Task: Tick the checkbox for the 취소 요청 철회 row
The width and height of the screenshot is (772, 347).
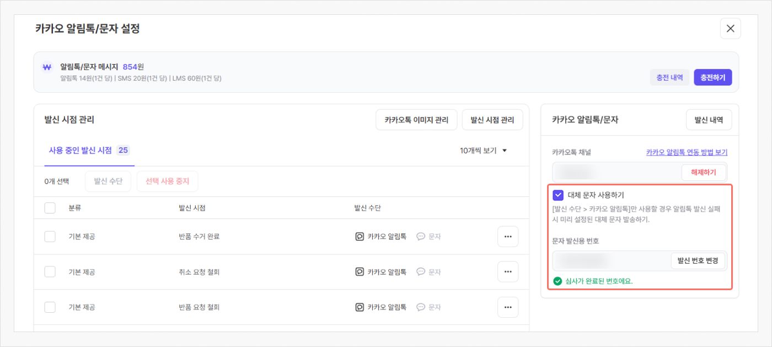Action: pyautogui.click(x=50, y=271)
